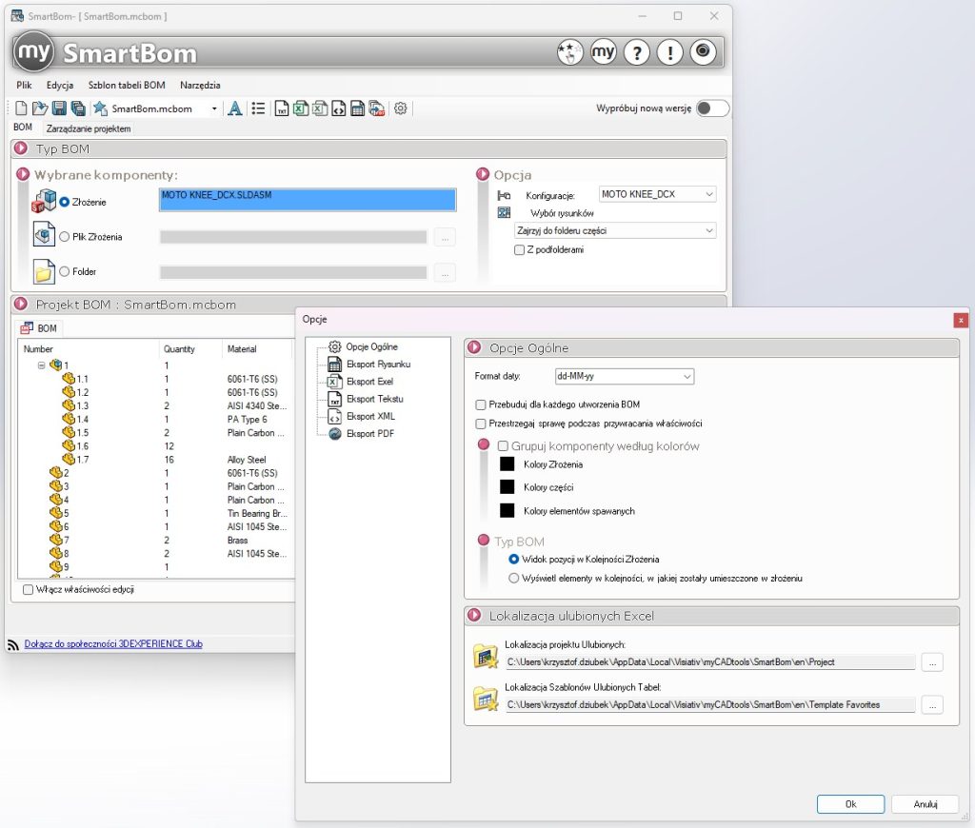
Task: Click the New document toolbar icon
Action: (21, 108)
